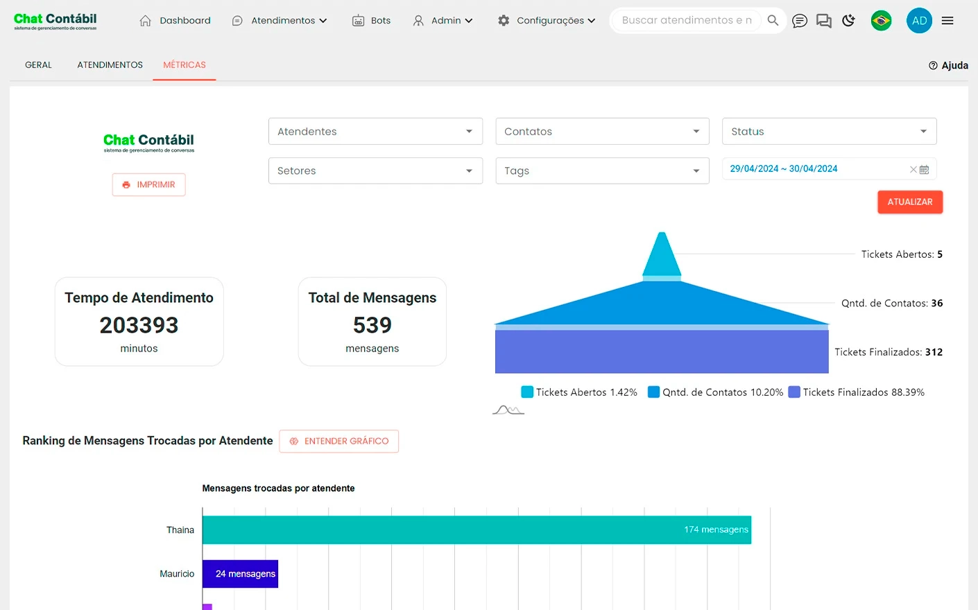Image resolution: width=978 pixels, height=610 pixels.
Task: Open the Status dropdown
Action: click(829, 131)
